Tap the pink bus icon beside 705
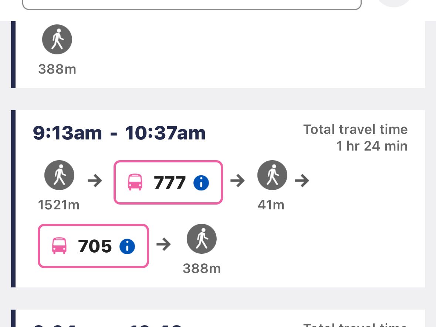The height and width of the screenshot is (327, 436). coord(59,246)
